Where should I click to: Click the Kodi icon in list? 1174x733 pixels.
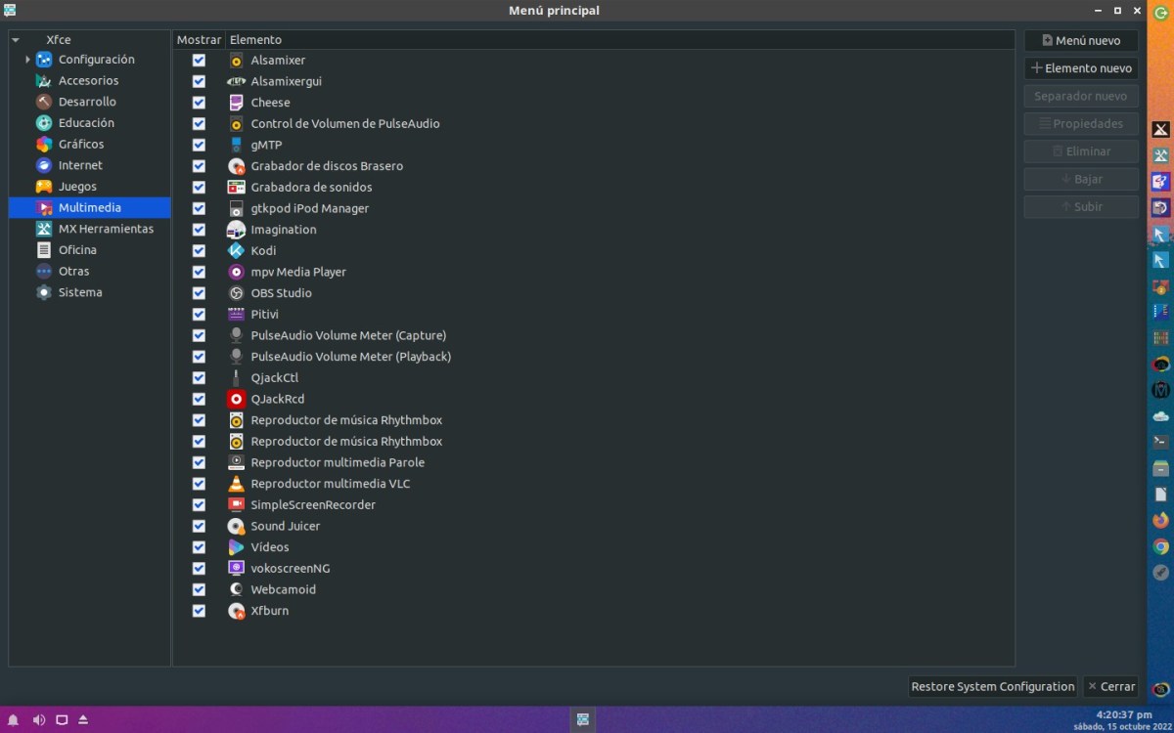[236, 251]
